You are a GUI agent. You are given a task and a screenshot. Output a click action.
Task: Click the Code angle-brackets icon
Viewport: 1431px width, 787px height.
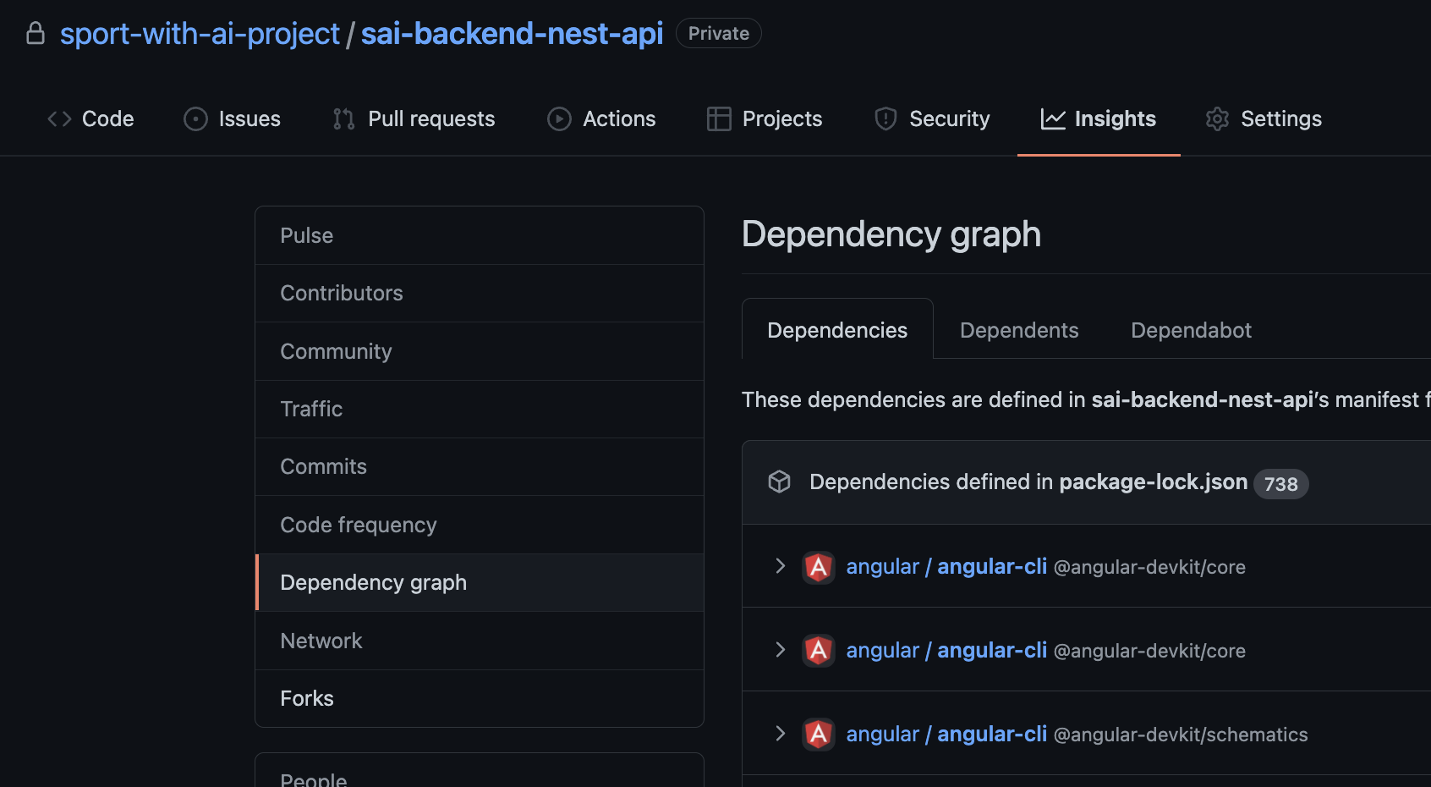[59, 118]
